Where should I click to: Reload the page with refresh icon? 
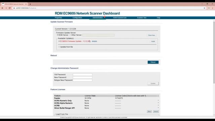pyautogui.click(x=10, y=8)
